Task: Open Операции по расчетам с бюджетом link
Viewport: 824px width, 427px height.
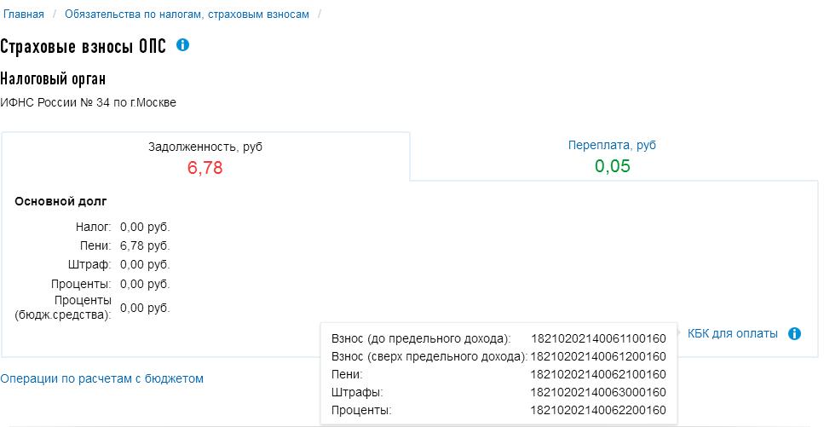Action: (102, 378)
